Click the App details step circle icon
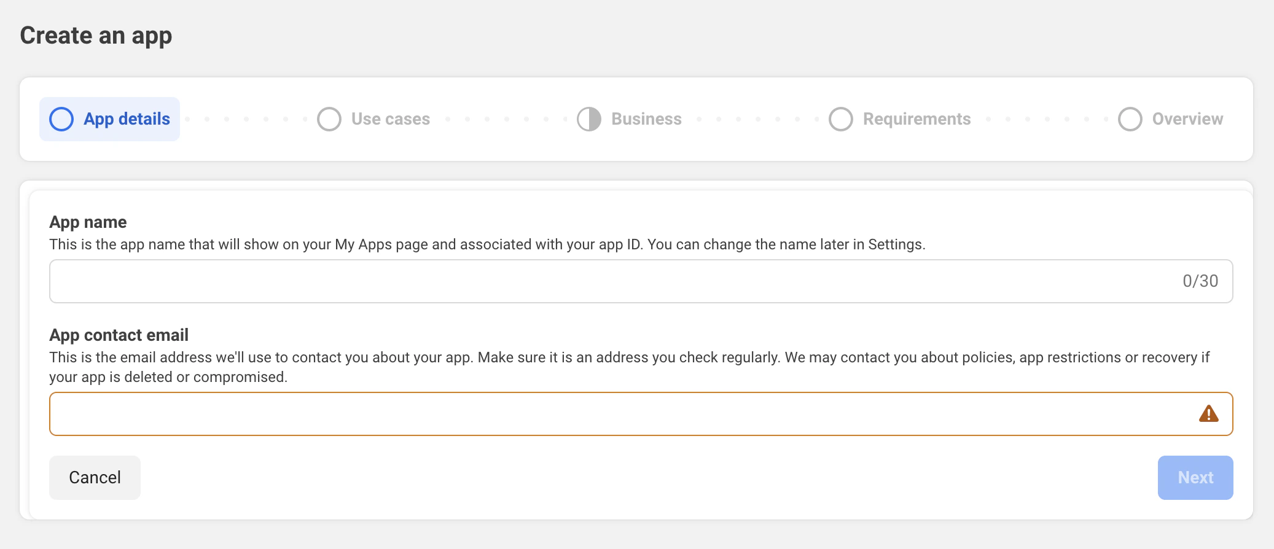1274x549 pixels. click(x=61, y=119)
